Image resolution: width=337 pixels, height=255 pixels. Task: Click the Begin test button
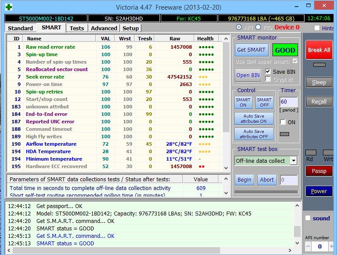tap(244, 180)
